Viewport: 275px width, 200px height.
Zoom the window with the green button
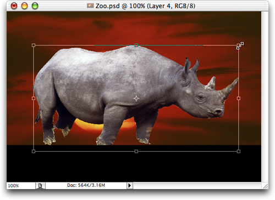pyautogui.click(x=35, y=6)
